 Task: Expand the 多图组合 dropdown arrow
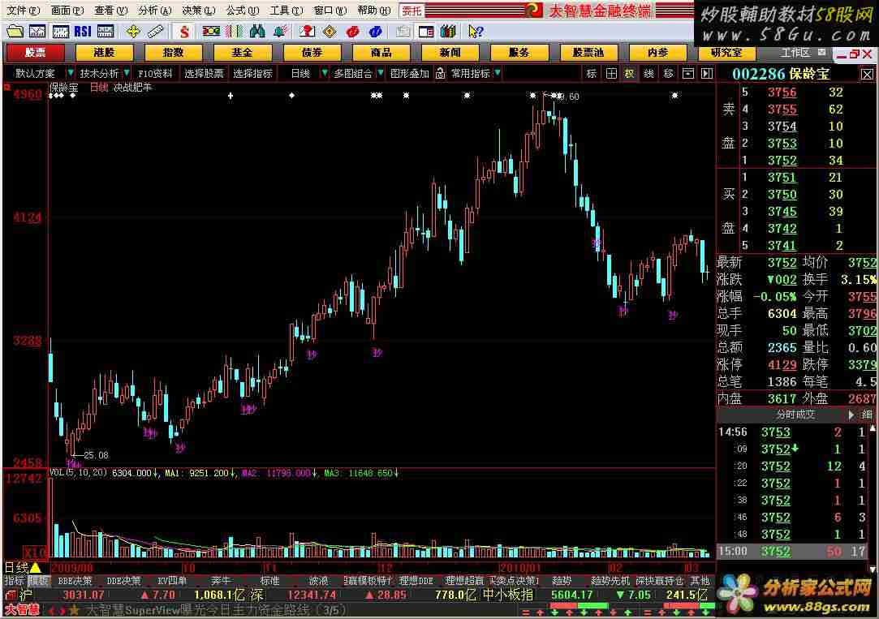pos(381,73)
